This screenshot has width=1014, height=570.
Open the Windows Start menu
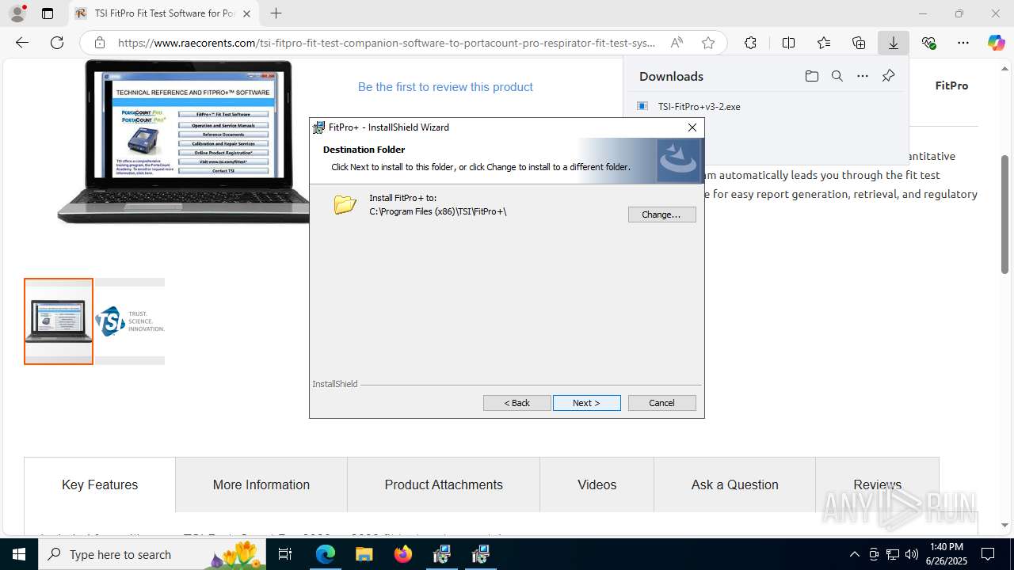click(19, 554)
